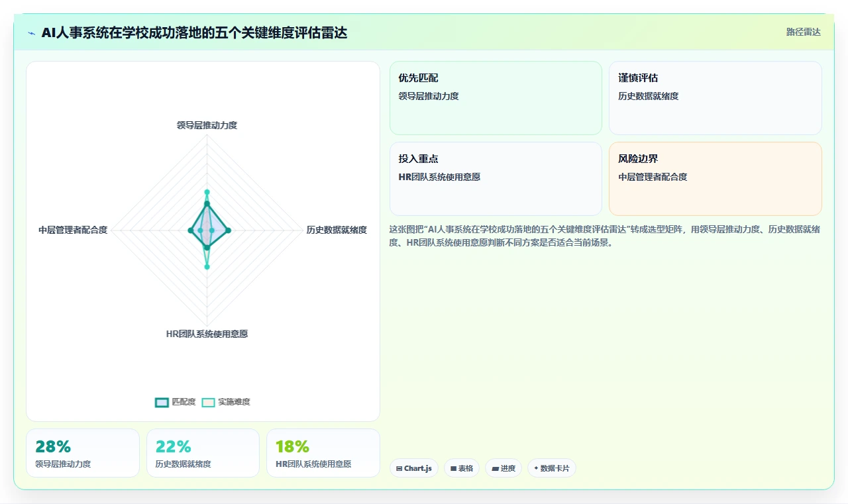Click the radar axis label HR团队系统使用意愿
This screenshot has height=504, width=848.
(x=207, y=334)
